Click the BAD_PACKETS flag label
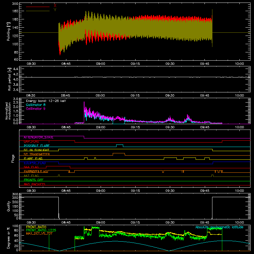 coord(35,184)
